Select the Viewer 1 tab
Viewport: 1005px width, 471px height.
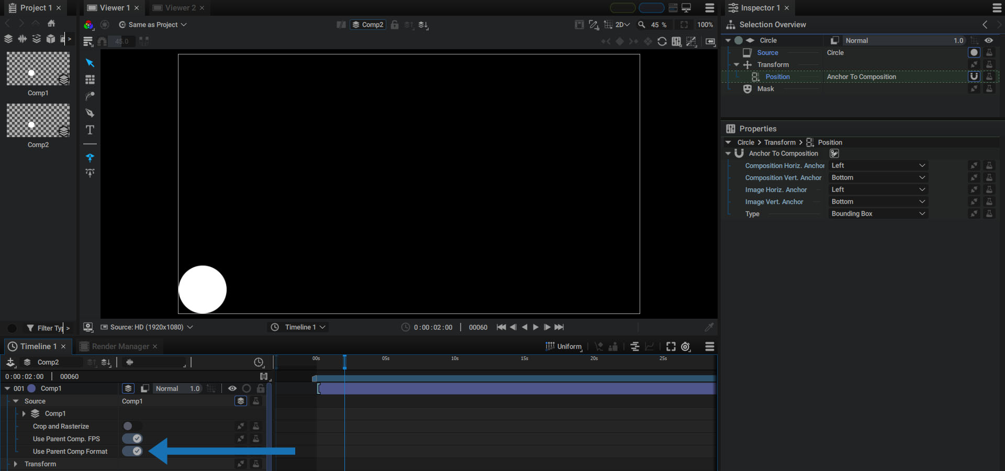click(x=109, y=8)
